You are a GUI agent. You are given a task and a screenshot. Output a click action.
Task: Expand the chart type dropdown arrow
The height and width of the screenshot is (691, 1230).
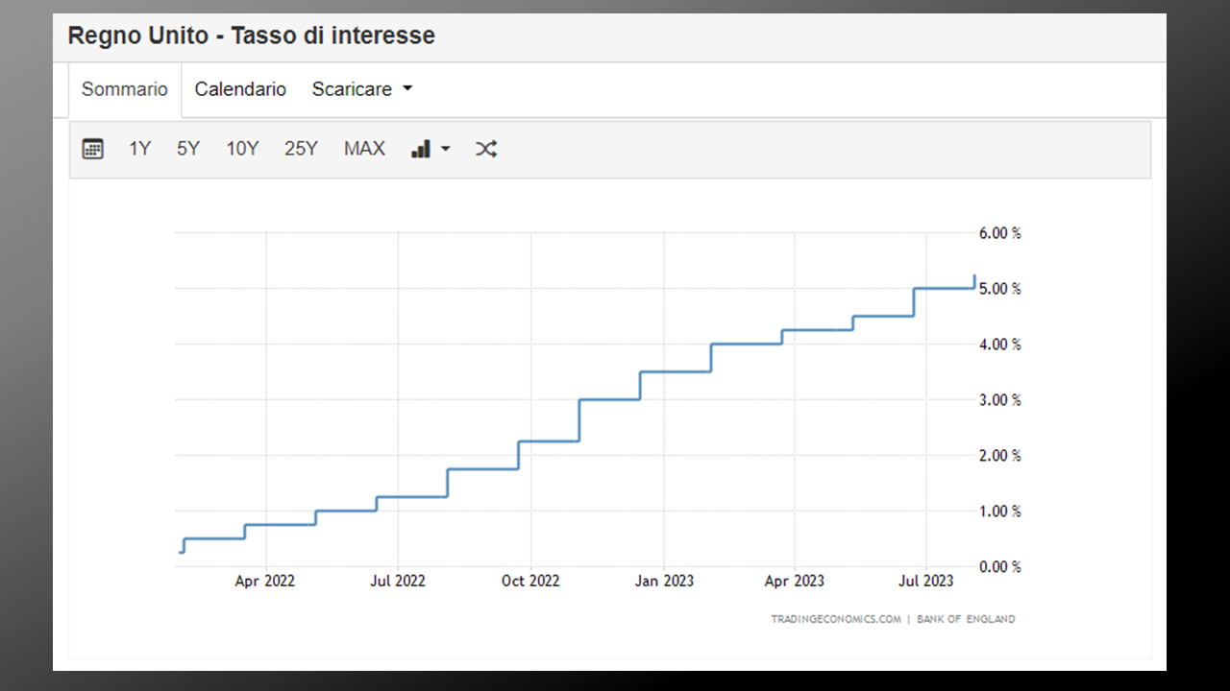[x=445, y=149]
